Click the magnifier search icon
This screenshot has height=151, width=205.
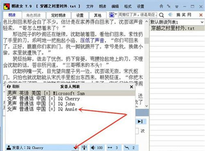click(162, 15)
